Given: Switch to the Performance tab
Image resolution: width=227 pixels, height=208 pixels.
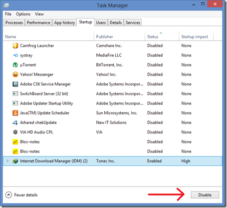Looking at the screenshot, I should 38,22.
